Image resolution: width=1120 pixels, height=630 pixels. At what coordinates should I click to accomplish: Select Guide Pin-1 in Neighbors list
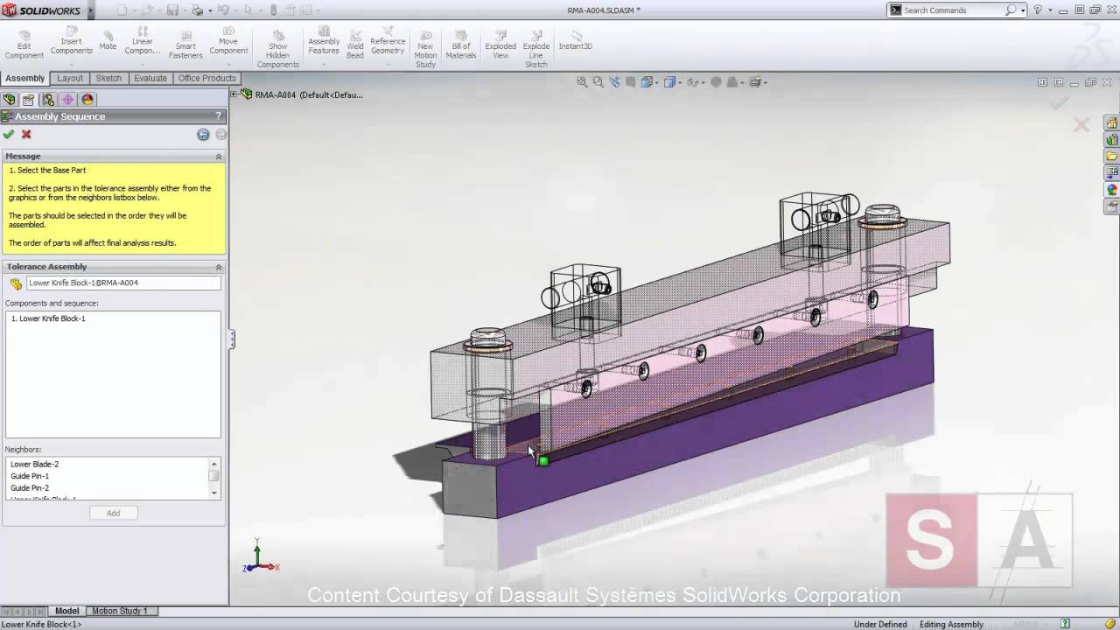click(30, 476)
